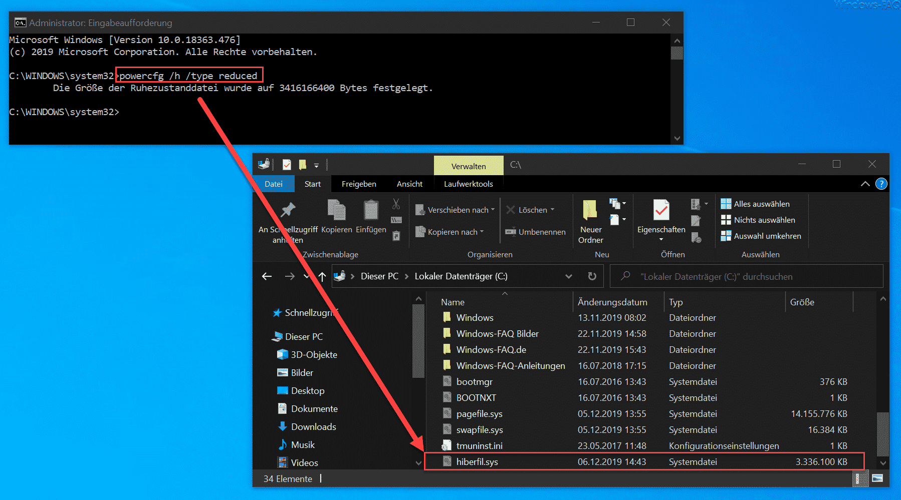Select the hiberfil.sys file
The image size is (901, 500).
[x=645, y=461]
